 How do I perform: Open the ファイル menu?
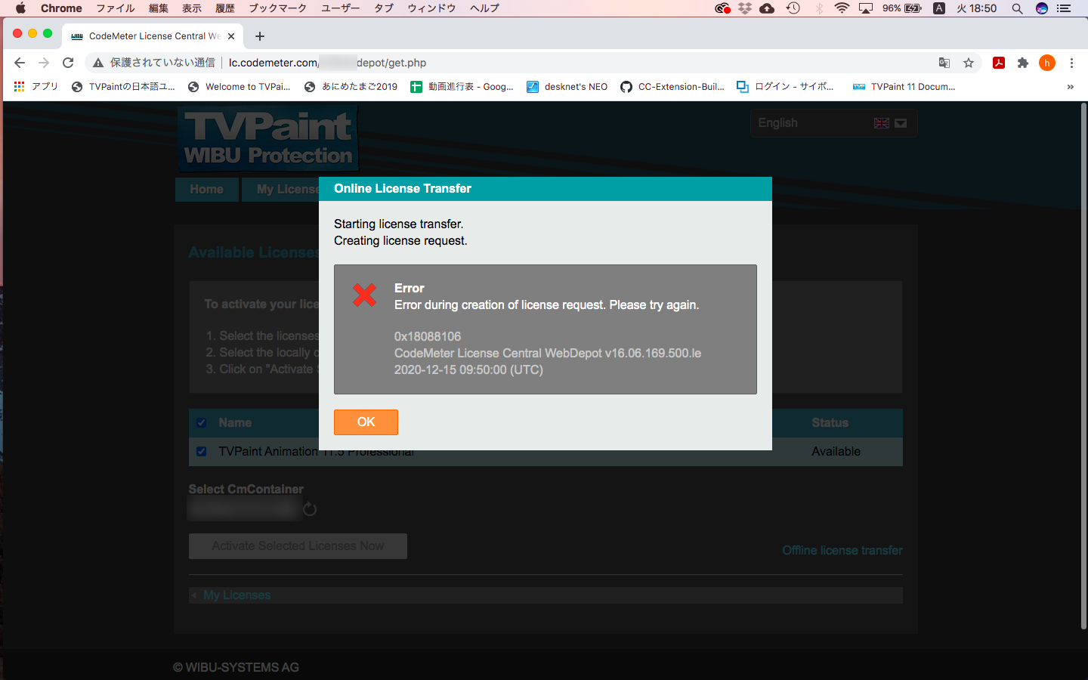[x=115, y=8]
